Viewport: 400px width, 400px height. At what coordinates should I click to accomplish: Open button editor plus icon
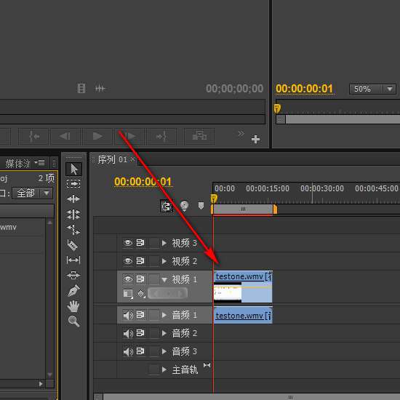pyautogui.click(x=255, y=140)
